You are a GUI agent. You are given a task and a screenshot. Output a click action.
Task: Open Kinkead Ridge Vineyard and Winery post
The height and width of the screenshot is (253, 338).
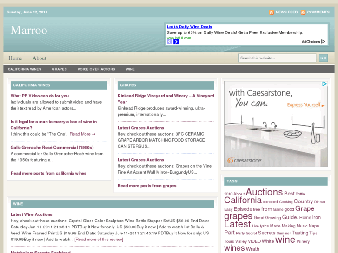(166, 98)
